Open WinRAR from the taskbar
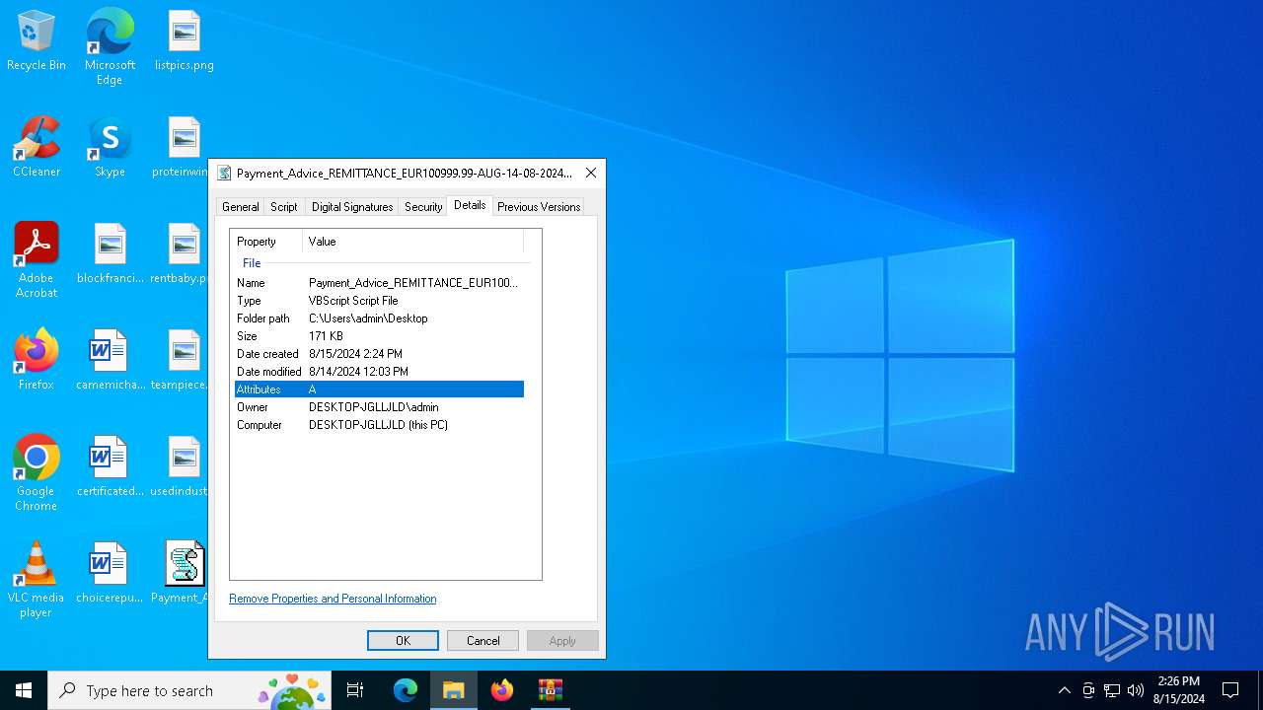 coord(551,690)
